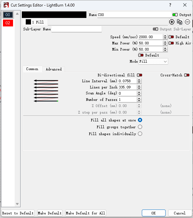Select layer 00 in the layer list
193x218 pixels.
tap(8, 15)
